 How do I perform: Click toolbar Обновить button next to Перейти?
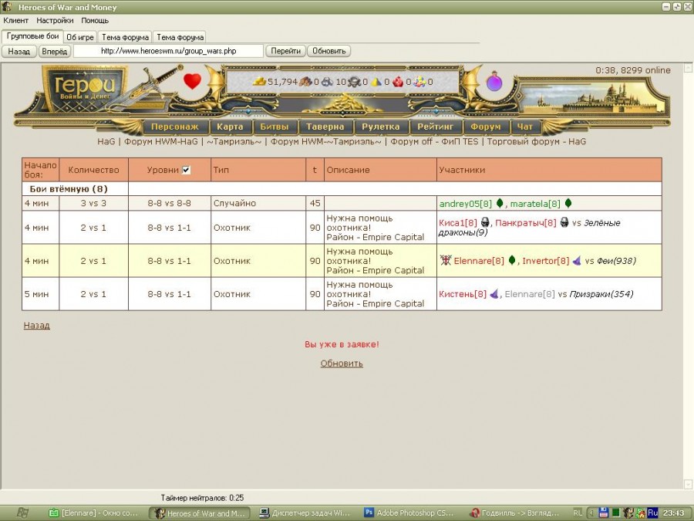pos(328,51)
